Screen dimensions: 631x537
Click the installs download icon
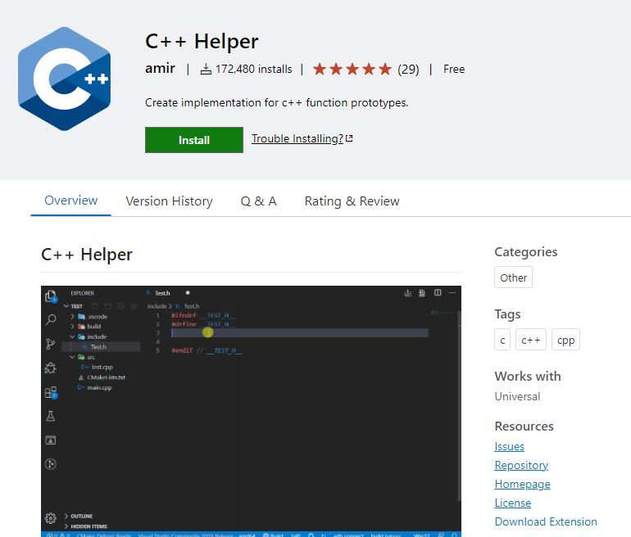[206, 69]
